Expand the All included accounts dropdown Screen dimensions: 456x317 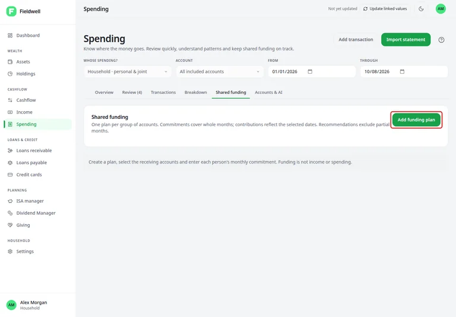click(x=220, y=72)
